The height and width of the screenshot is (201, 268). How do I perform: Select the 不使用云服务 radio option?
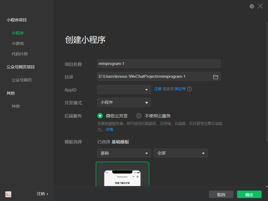click(139, 116)
